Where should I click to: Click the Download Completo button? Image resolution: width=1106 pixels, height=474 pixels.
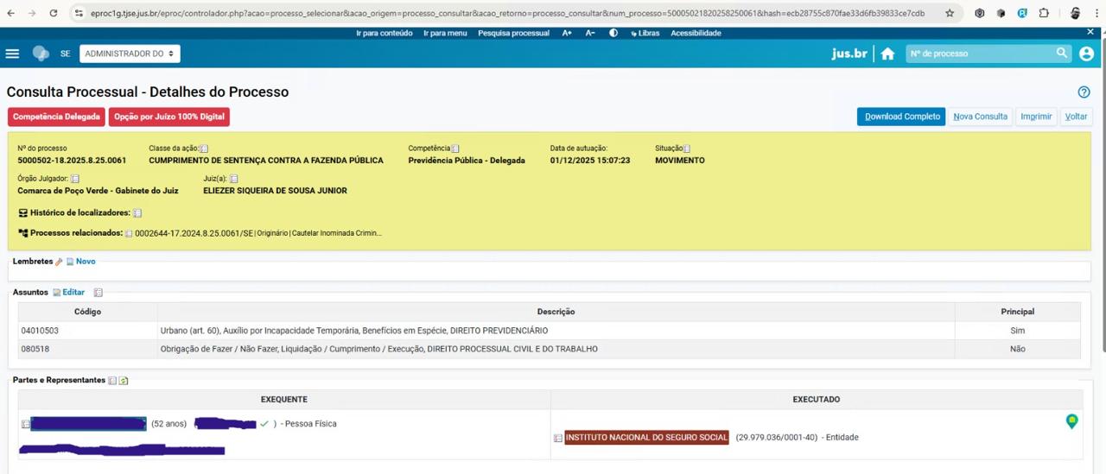pos(901,117)
